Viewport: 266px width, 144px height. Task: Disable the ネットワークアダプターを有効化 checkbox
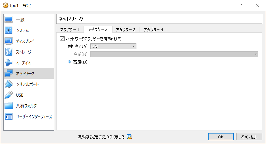click(63, 39)
